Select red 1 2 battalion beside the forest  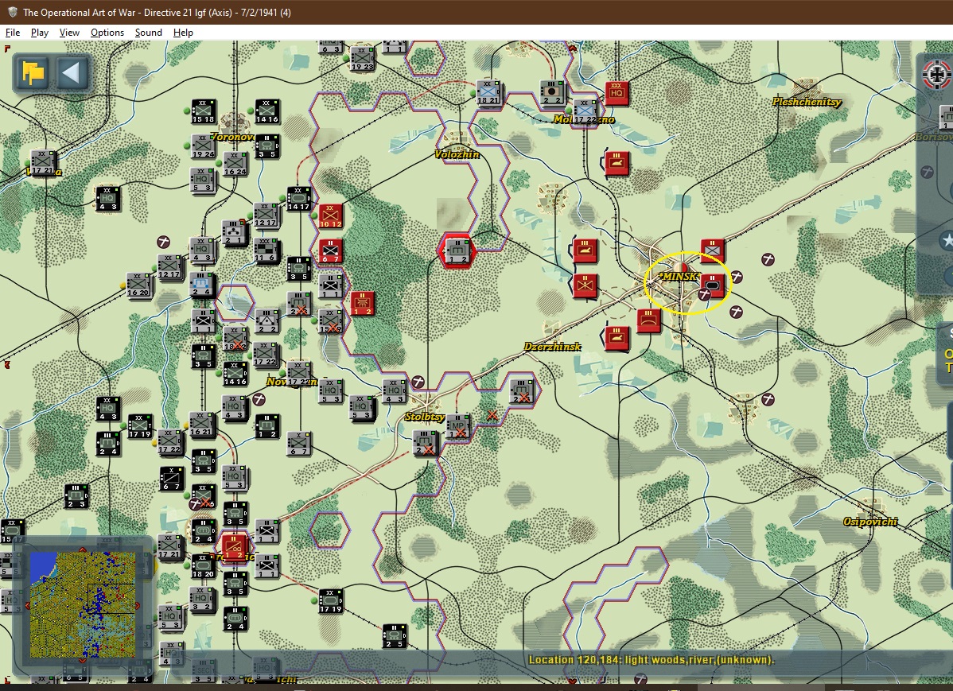[x=362, y=303]
